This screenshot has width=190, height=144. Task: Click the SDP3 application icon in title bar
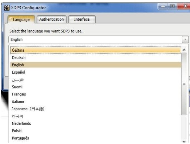coord(6,8)
